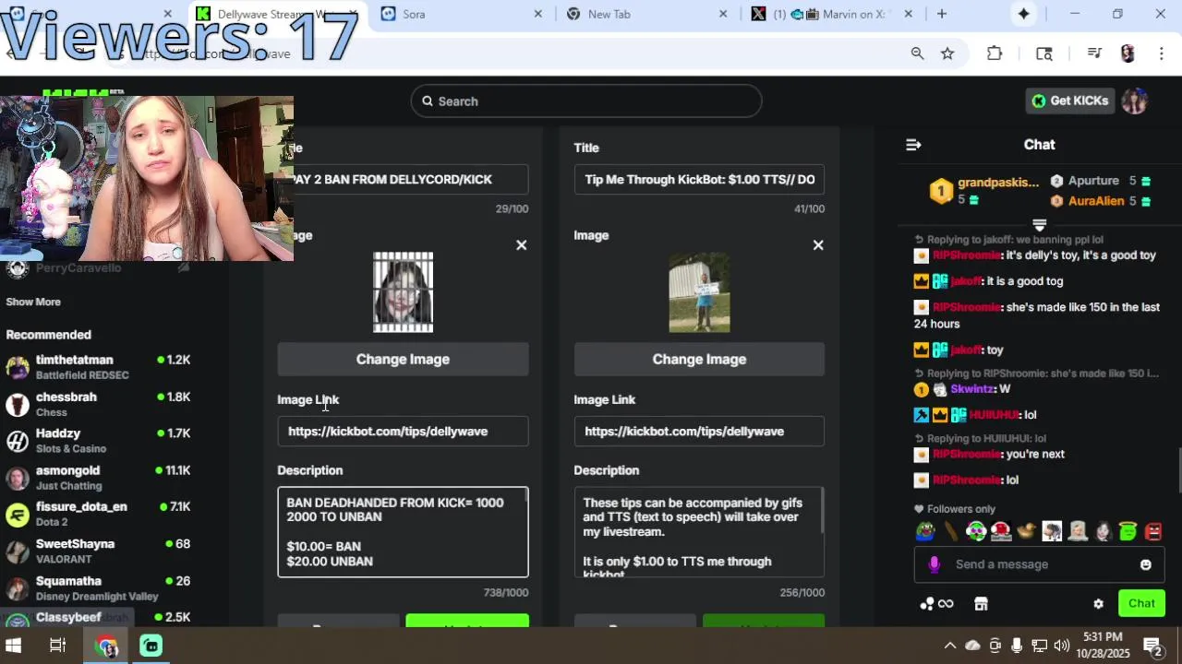Open channel points balance icon
The height and width of the screenshot is (664, 1182).
pos(935,604)
